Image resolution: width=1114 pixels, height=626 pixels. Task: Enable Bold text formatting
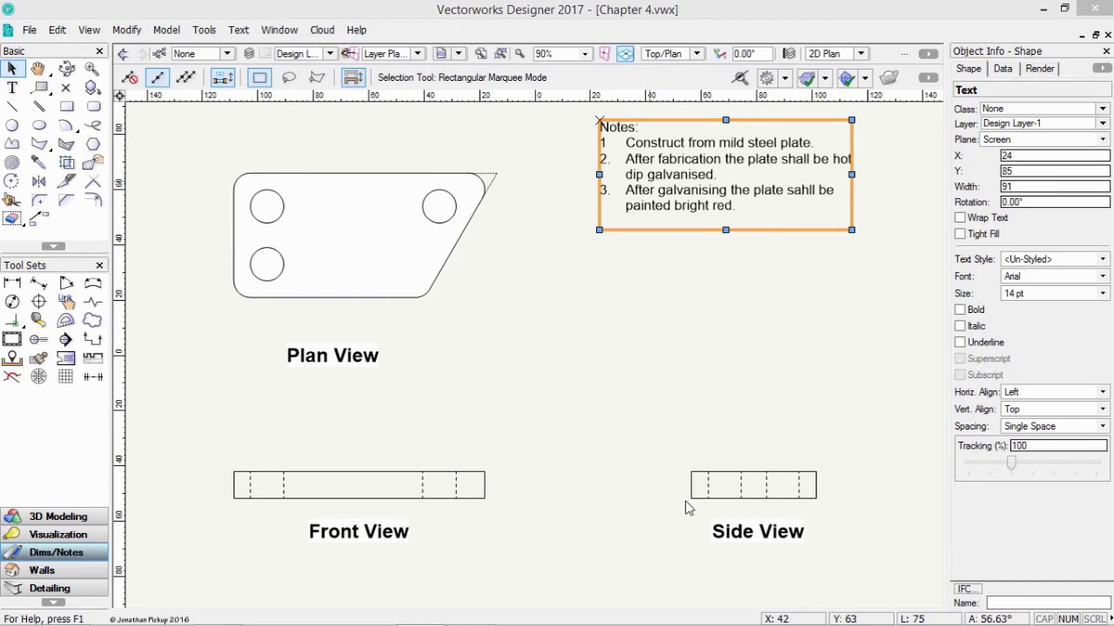point(960,310)
